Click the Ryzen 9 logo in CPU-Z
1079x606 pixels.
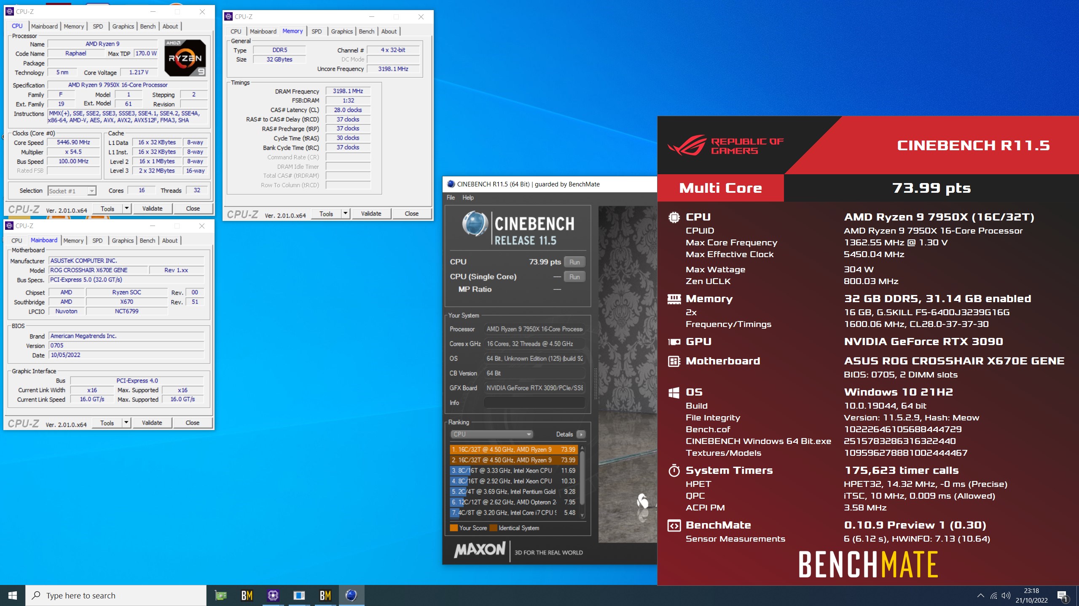(x=185, y=58)
